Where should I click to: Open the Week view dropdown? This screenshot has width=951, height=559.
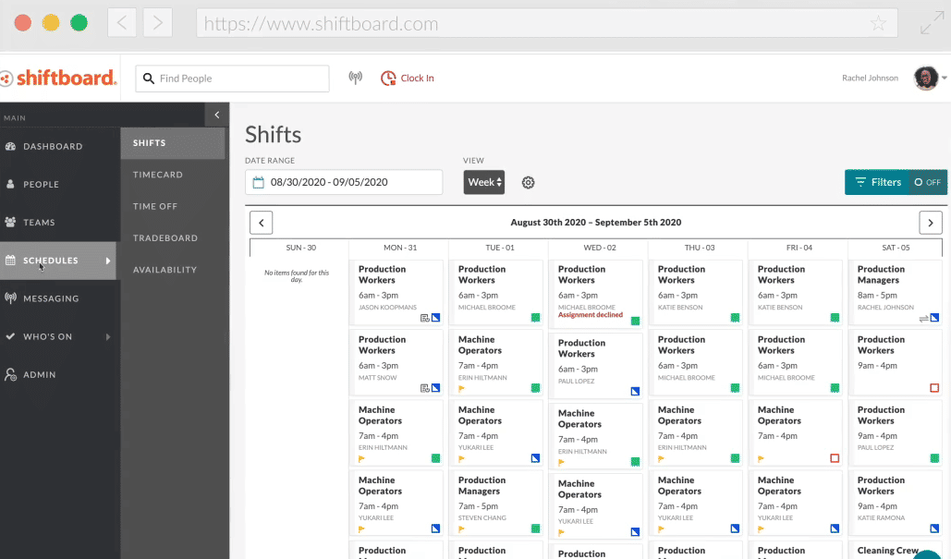(x=484, y=183)
